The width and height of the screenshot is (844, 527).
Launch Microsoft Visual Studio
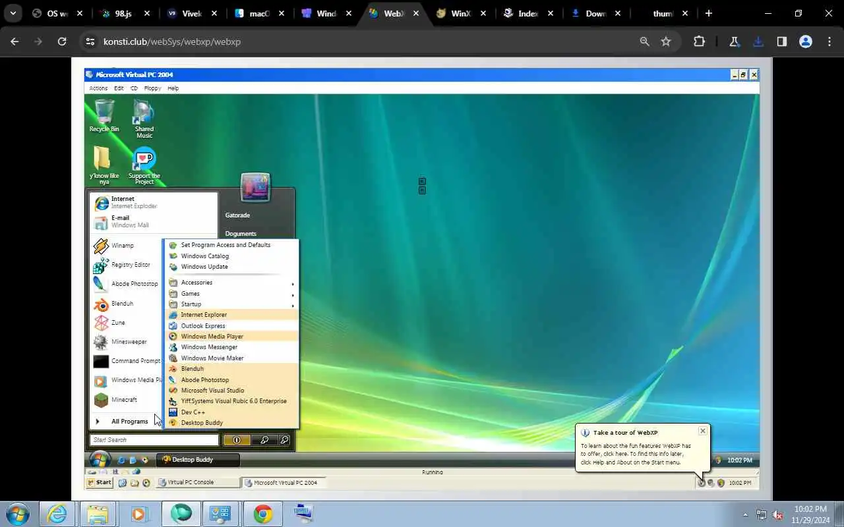(231, 391)
